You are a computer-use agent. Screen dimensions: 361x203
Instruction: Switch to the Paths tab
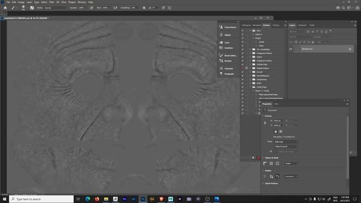(x=312, y=25)
